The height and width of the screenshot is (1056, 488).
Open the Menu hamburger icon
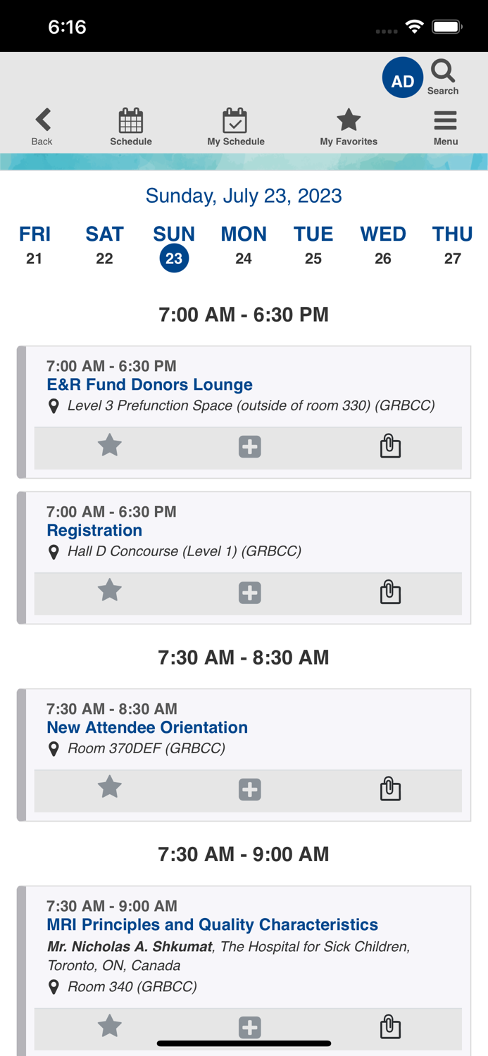pyautogui.click(x=445, y=125)
